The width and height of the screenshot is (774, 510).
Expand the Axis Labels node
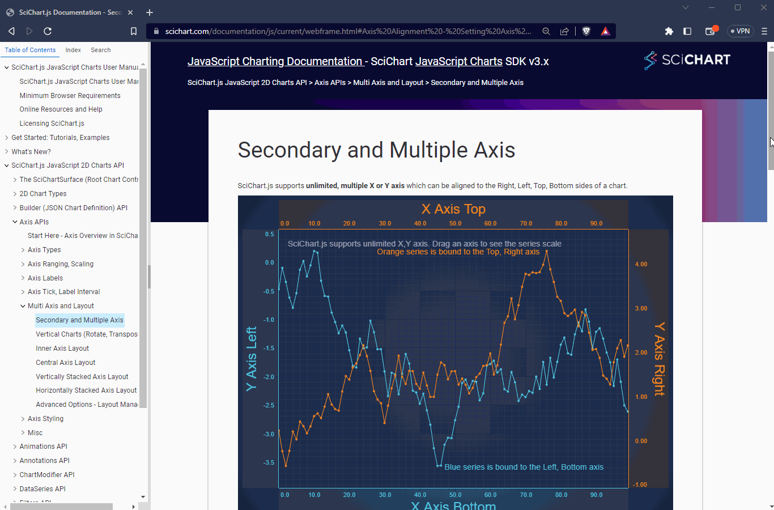pos(23,278)
